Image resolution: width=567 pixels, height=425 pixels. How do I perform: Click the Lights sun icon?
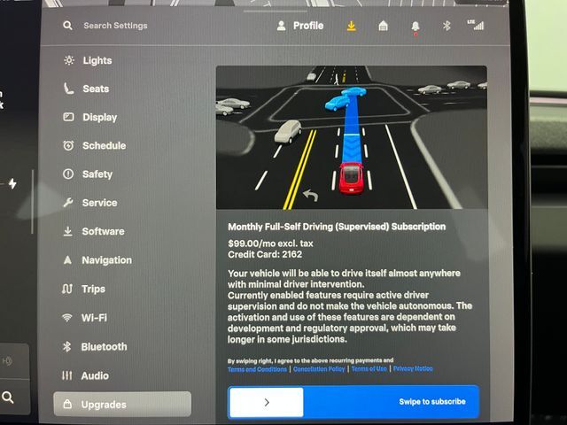tap(69, 60)
